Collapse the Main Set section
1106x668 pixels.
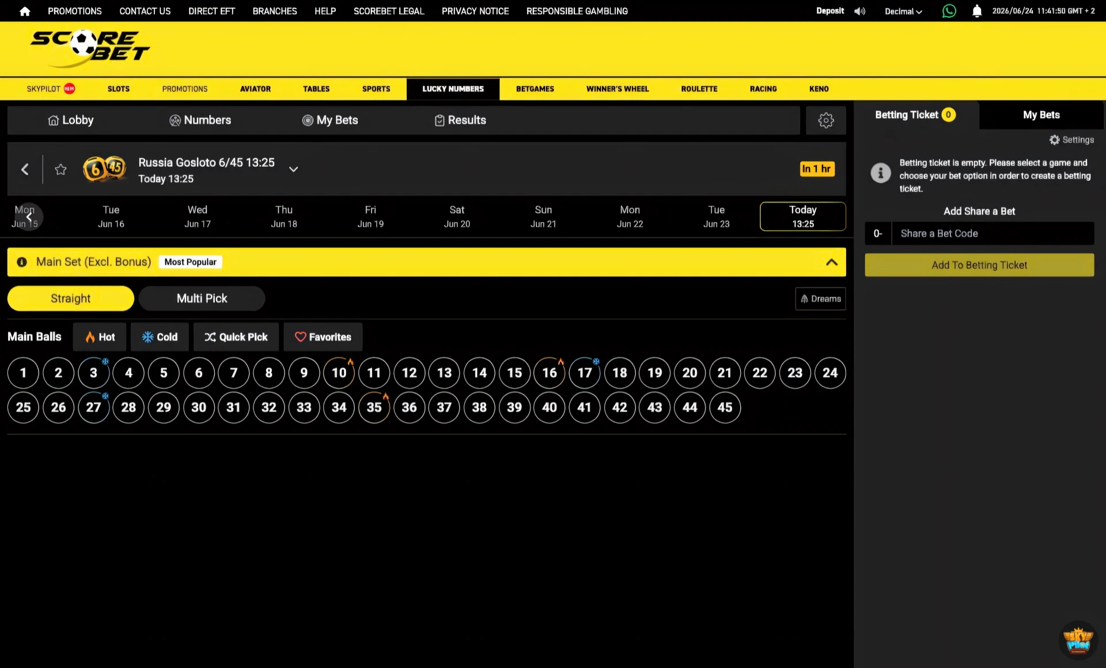click(831, 262)
